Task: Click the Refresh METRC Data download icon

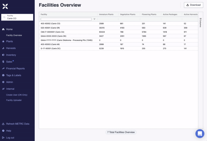Action: coord(3,124)
